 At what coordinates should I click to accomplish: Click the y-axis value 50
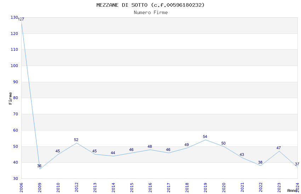click(16, 147)
